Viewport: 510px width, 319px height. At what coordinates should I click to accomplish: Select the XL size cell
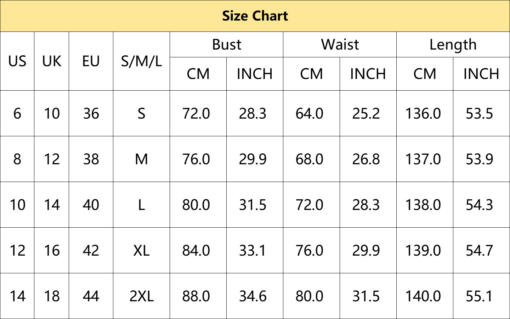click(x=141, y=250)
